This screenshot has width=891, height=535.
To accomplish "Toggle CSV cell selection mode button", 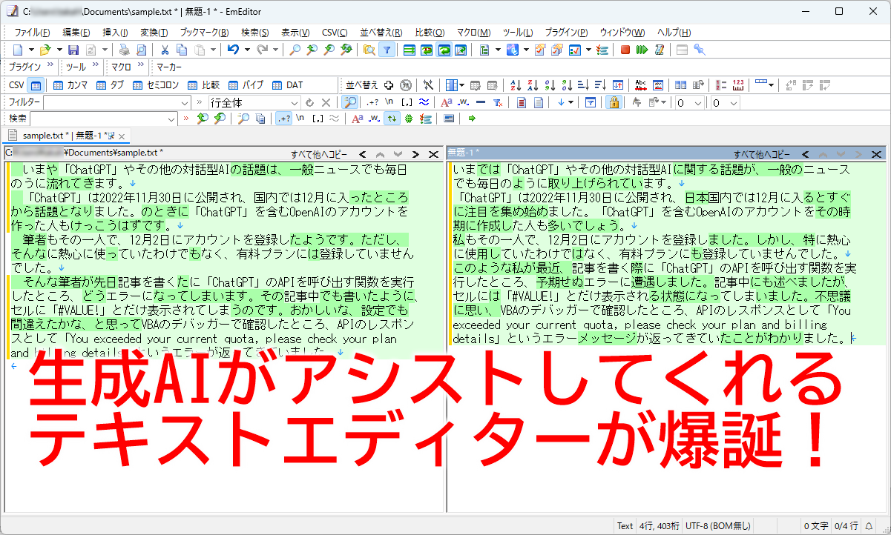I will pos(36,85).
